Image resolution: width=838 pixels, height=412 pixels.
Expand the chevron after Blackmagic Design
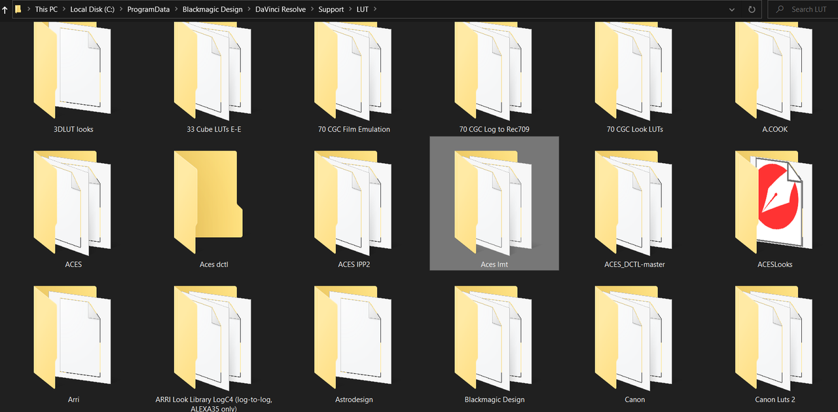click(x=249, y=10)
